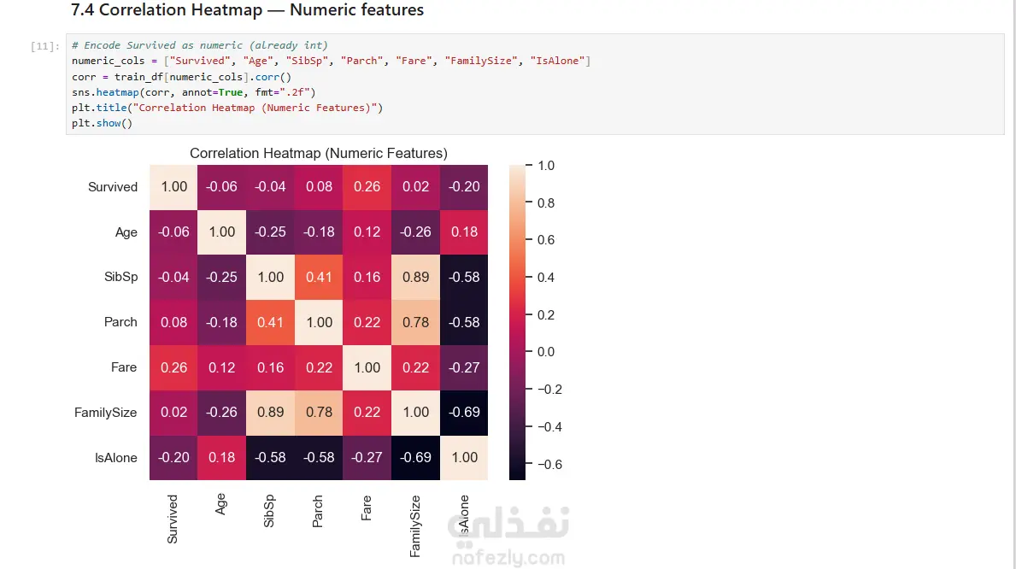The width and height of the screenshot is (1016, 569).
Task: Click the 0.89 cell in SibSp row
Action: coord(415,278)
